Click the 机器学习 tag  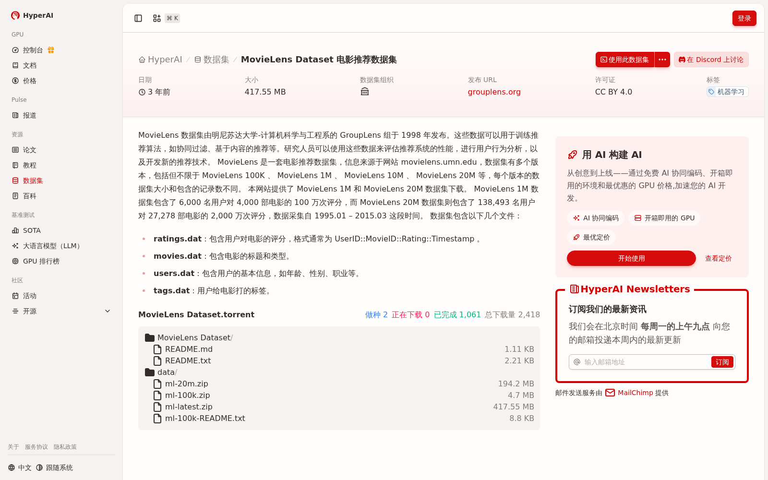727,92
